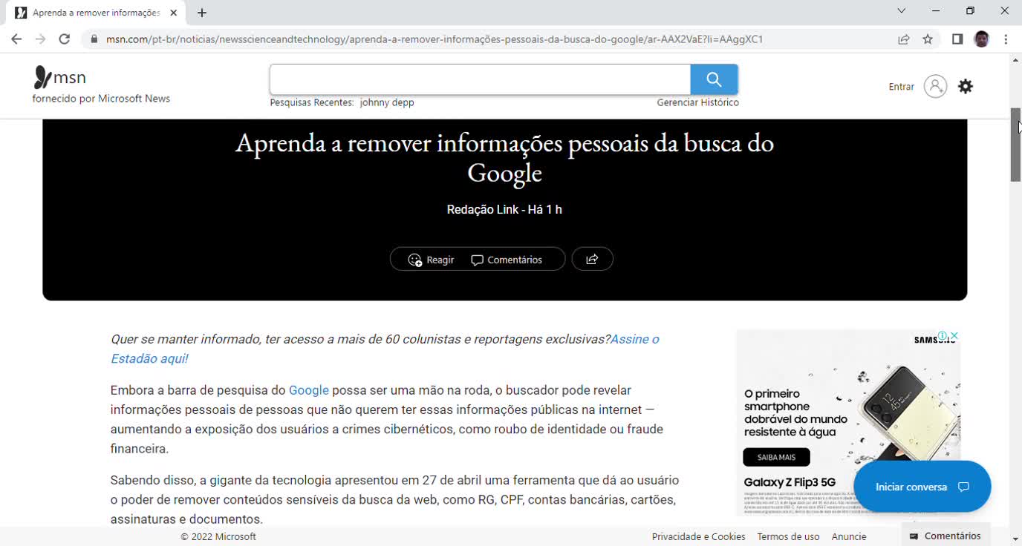The height and width of the screenshot is (546, 1022).
Task: Click © 2022 Microsoft footer text
Action: pyautogui.click(x=218, y=536)
